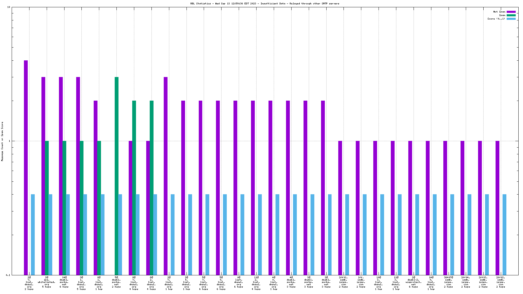Screen dimensions: 523x294
Task: Click the '2ff01.iadb.isipp.com 2 hops' label
Action: [344, 282]
